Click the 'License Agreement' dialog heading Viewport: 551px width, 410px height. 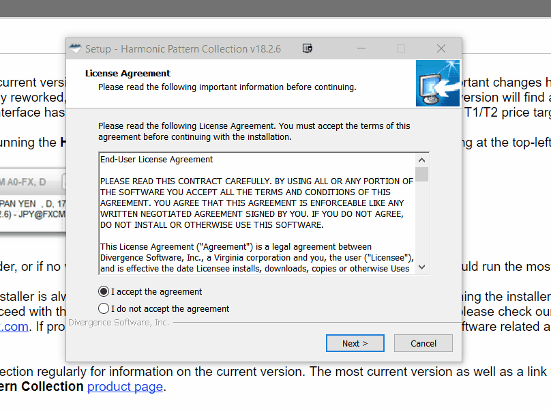(128, 73)
